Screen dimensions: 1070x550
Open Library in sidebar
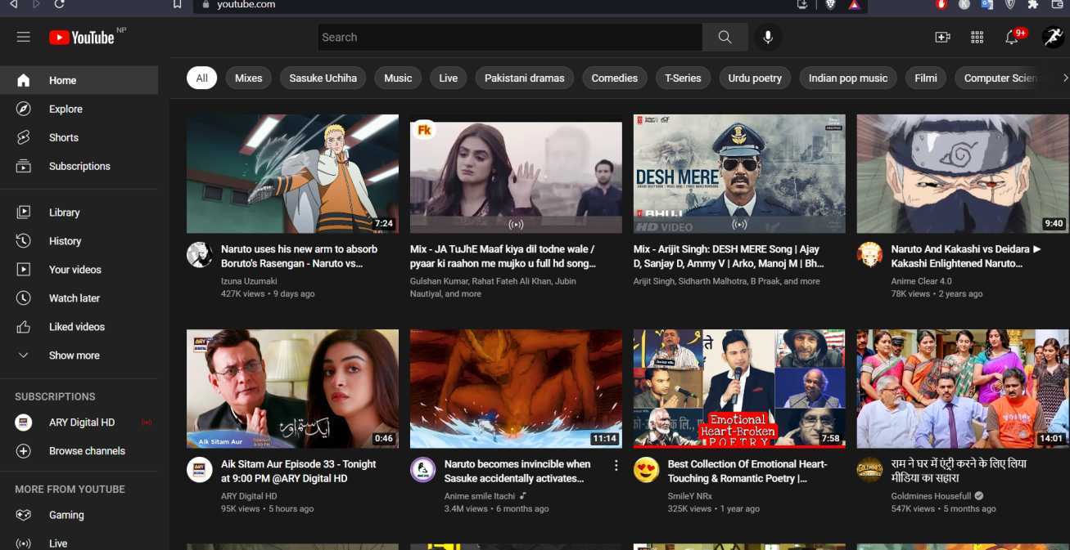[79, 212]
